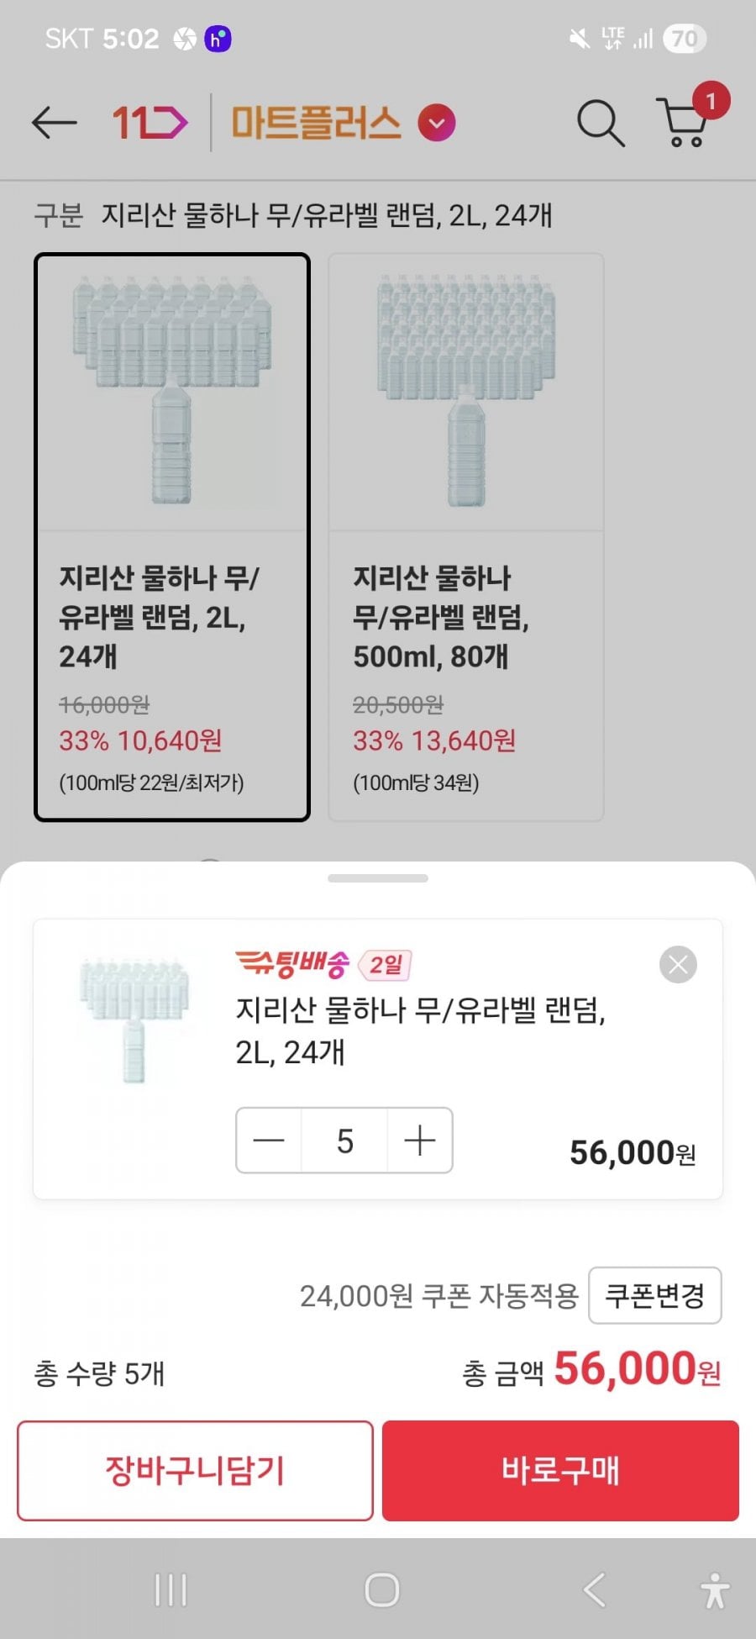Screen dimensions: 756x1639
Task: Remove the selected item with X icon
Action: (x=678, y=964)
